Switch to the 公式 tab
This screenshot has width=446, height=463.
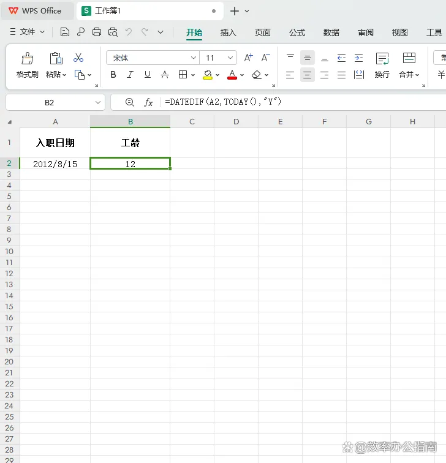coord(297,32)
